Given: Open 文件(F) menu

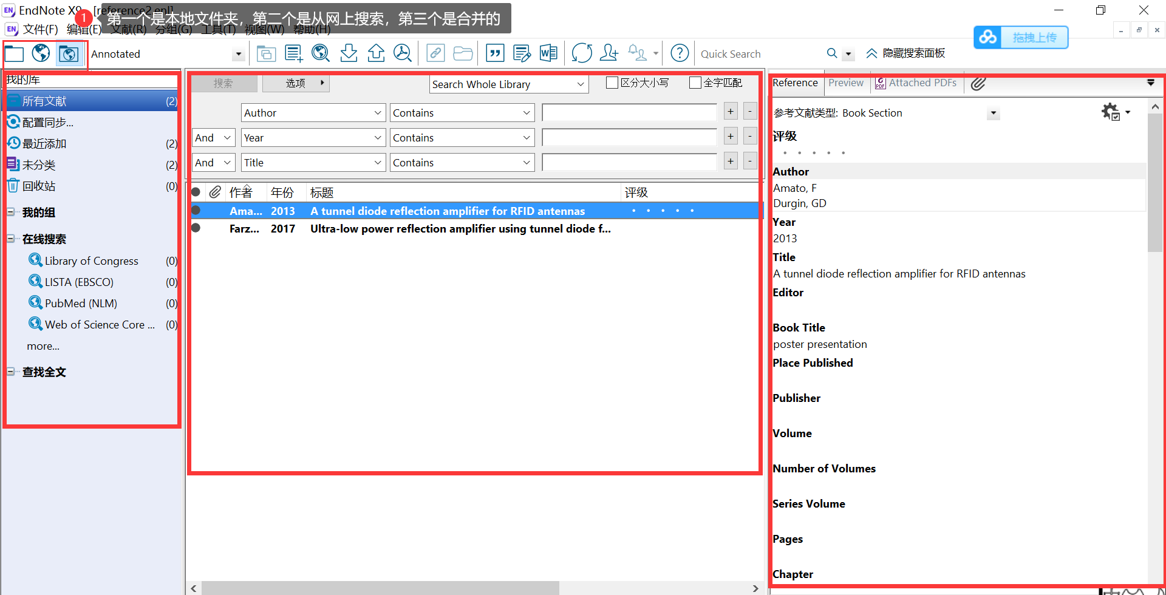Looking at the screenshot, I should [40, 29].
